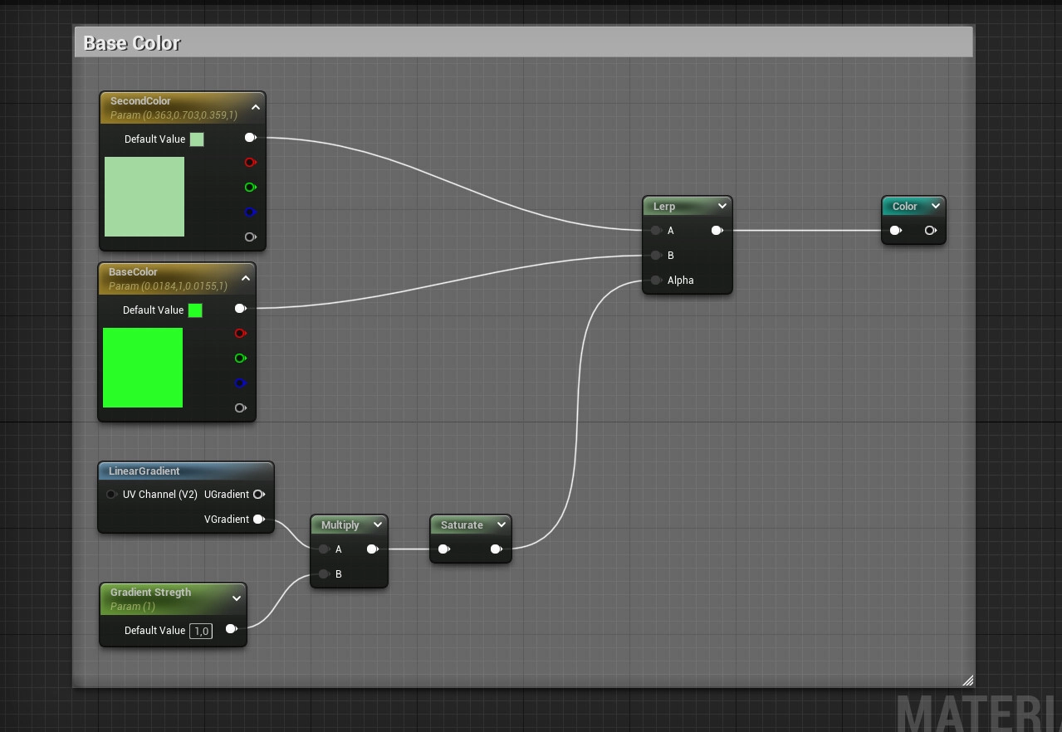Click the green channel pin on SecondColor
The width and height of the screenshot is (1062, 732).
249,188
